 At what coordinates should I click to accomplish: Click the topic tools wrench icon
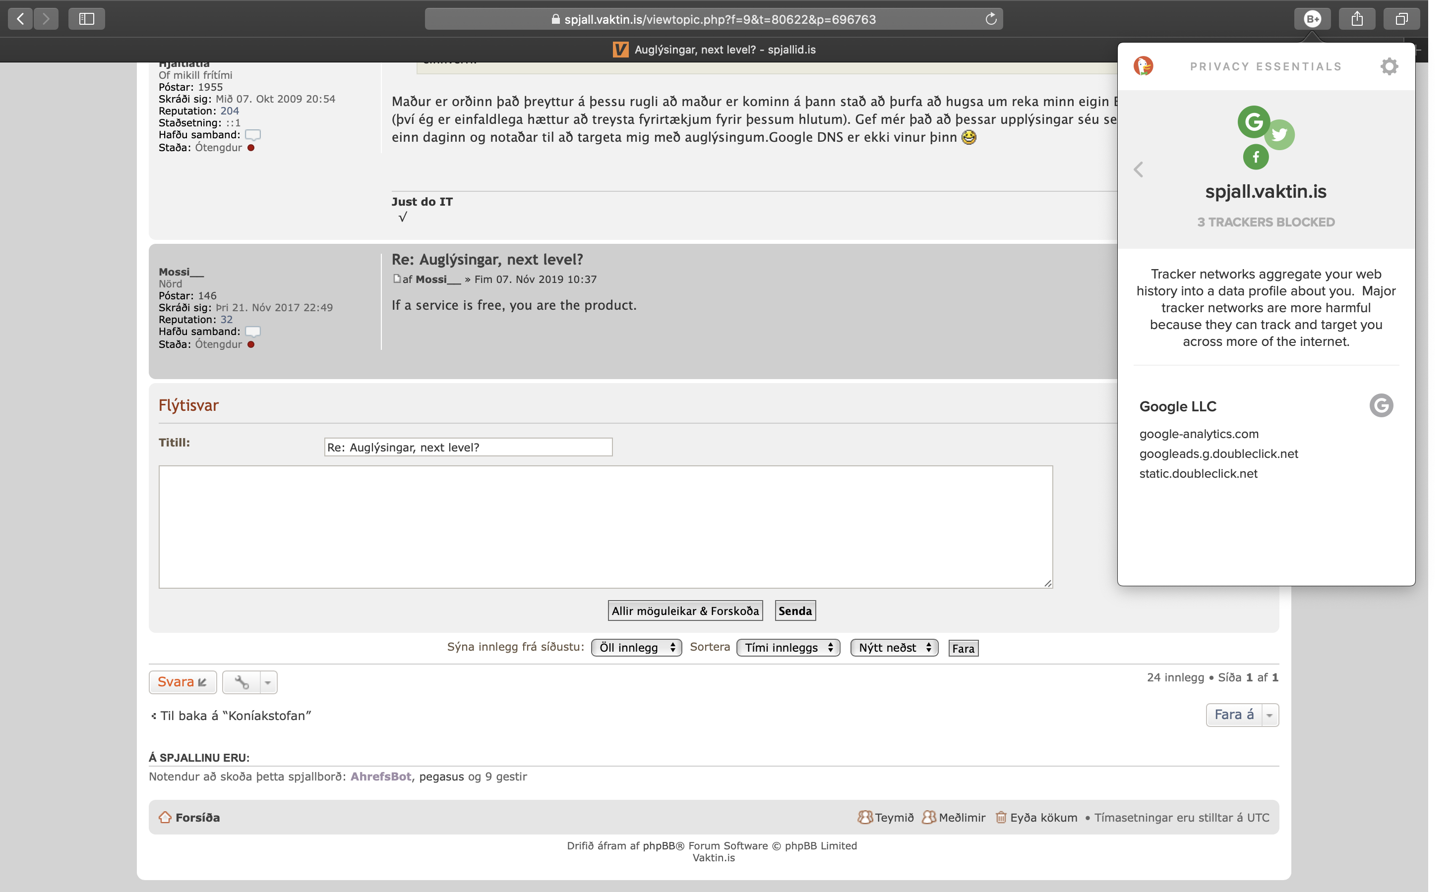coord(242,682)
